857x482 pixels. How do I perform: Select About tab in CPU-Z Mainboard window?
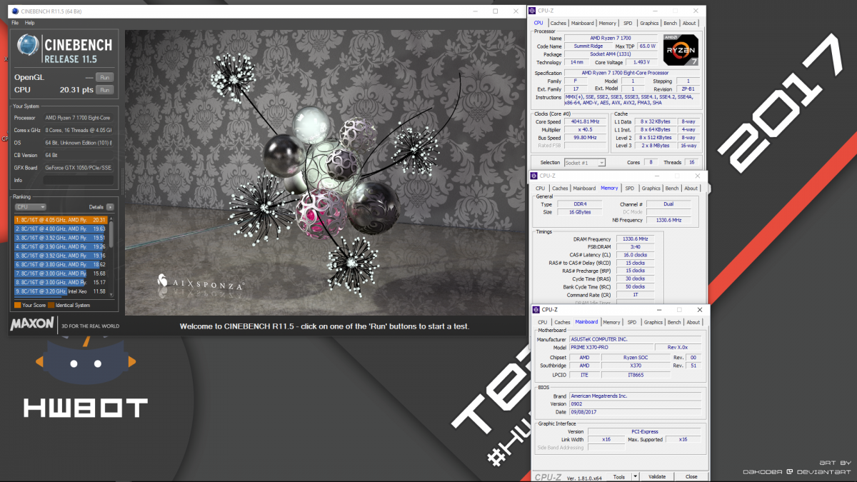(693, 322)
